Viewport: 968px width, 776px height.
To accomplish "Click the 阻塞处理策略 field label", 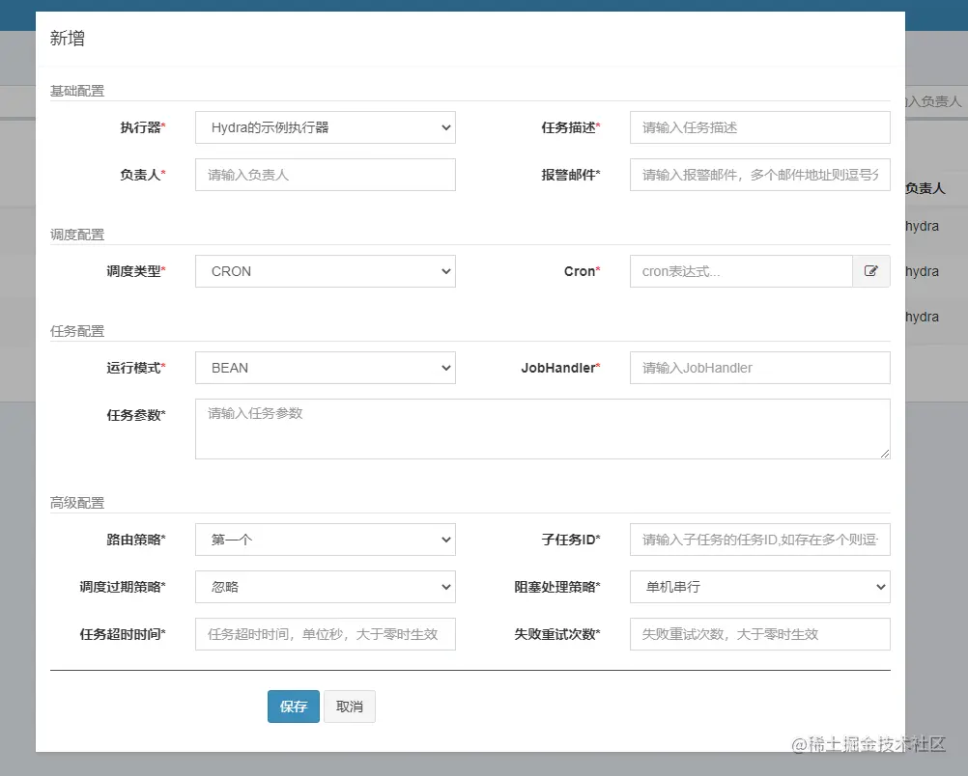I will 557,587.
